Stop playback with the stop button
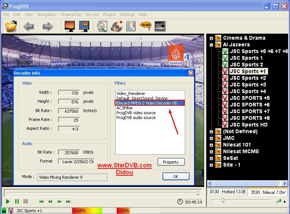This screenshot has height=214, width=290. (26, 201)
